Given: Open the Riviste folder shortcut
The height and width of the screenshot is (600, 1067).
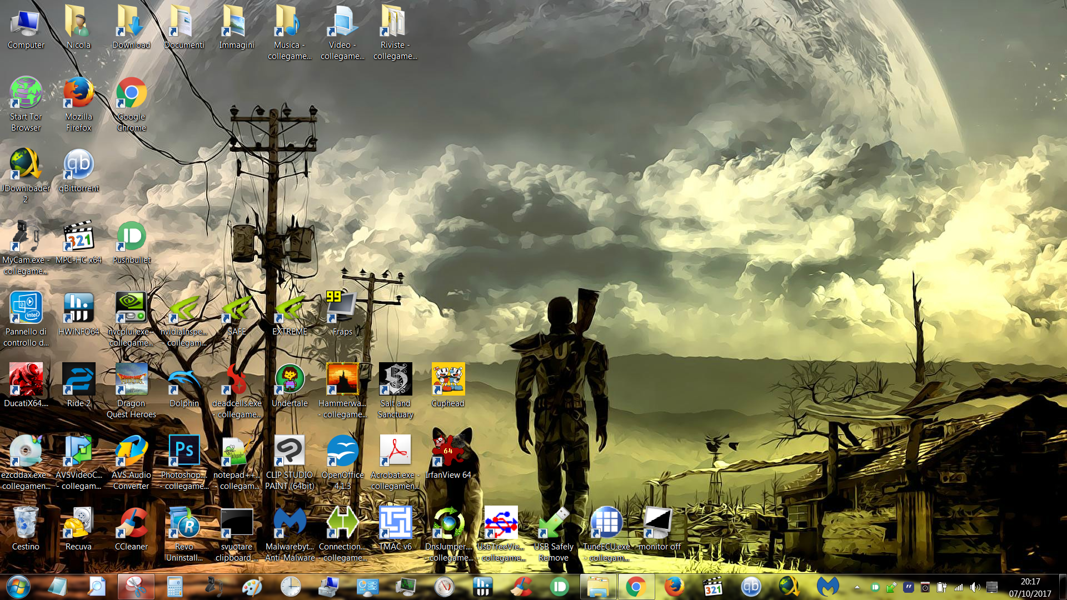Looking at the screenshot, I should coord(395,33).
